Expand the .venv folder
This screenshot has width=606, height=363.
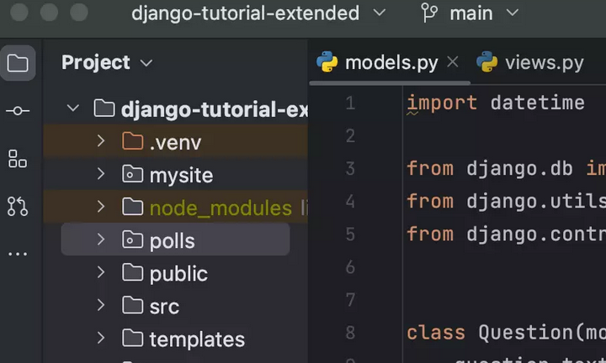101,141
